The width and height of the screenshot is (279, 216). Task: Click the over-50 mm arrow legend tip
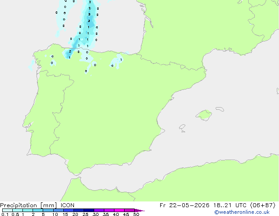(x=139, y=210)
